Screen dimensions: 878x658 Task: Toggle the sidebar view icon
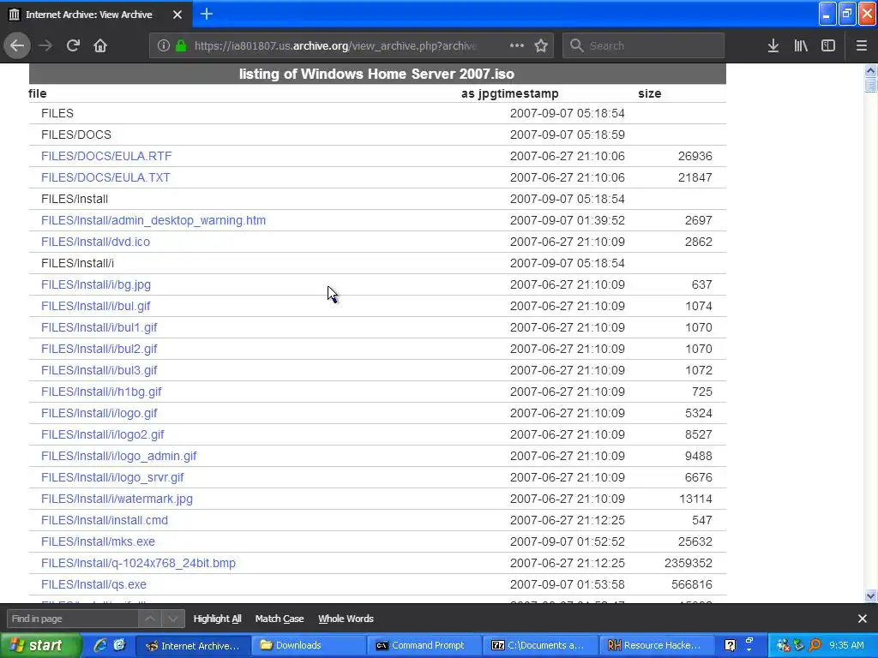[828, 45]
